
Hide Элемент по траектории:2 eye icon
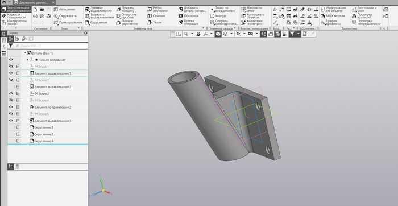(x=11, y=107)
